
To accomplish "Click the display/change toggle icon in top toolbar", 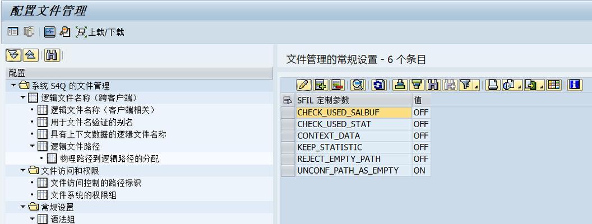I will point(13,32).
